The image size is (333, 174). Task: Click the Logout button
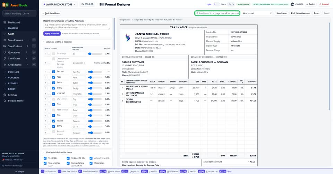[x=324, y=4]
